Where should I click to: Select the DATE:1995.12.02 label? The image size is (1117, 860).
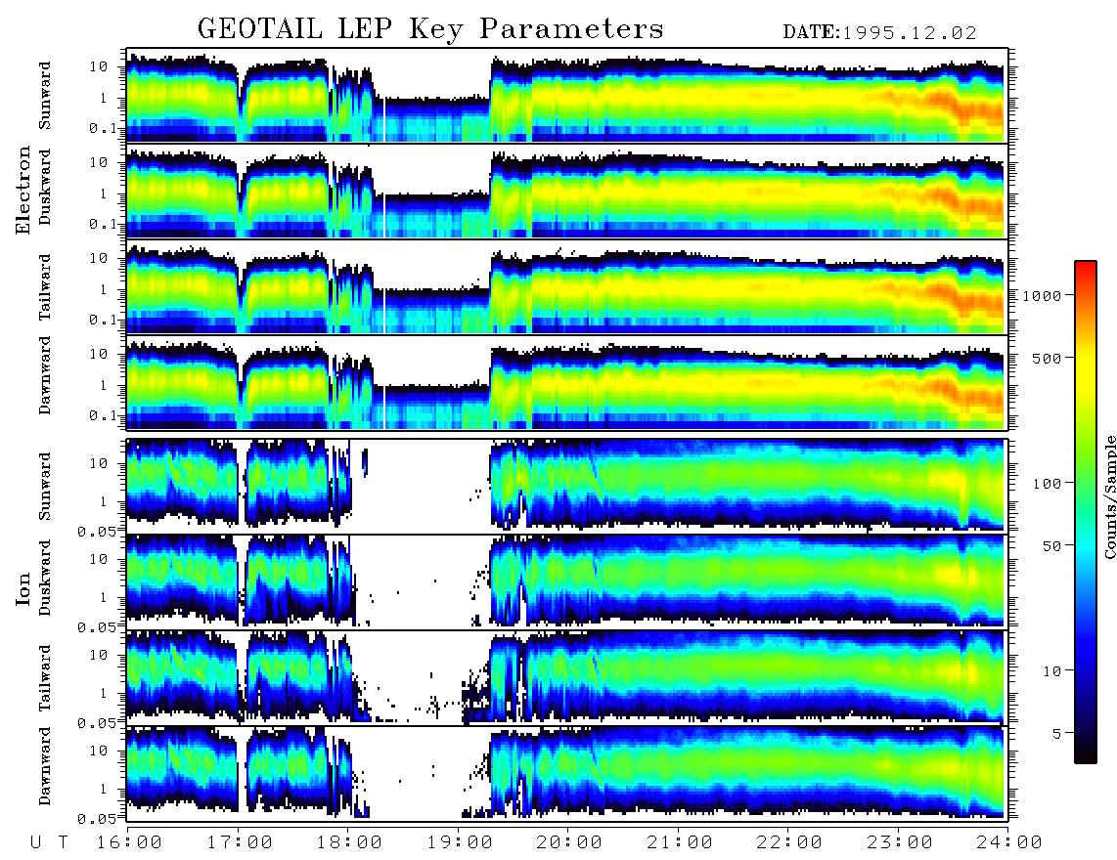click(879, 33)
